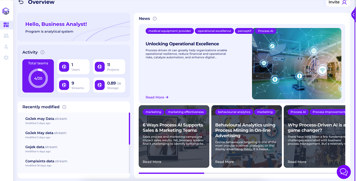Click the Recently modified info icon
The width and height of the screenshot is (356, 181).
(x=64, y=107)
